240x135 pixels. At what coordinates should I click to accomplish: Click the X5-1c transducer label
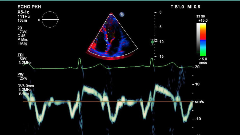pyautogui.click(x=23, y=12)
